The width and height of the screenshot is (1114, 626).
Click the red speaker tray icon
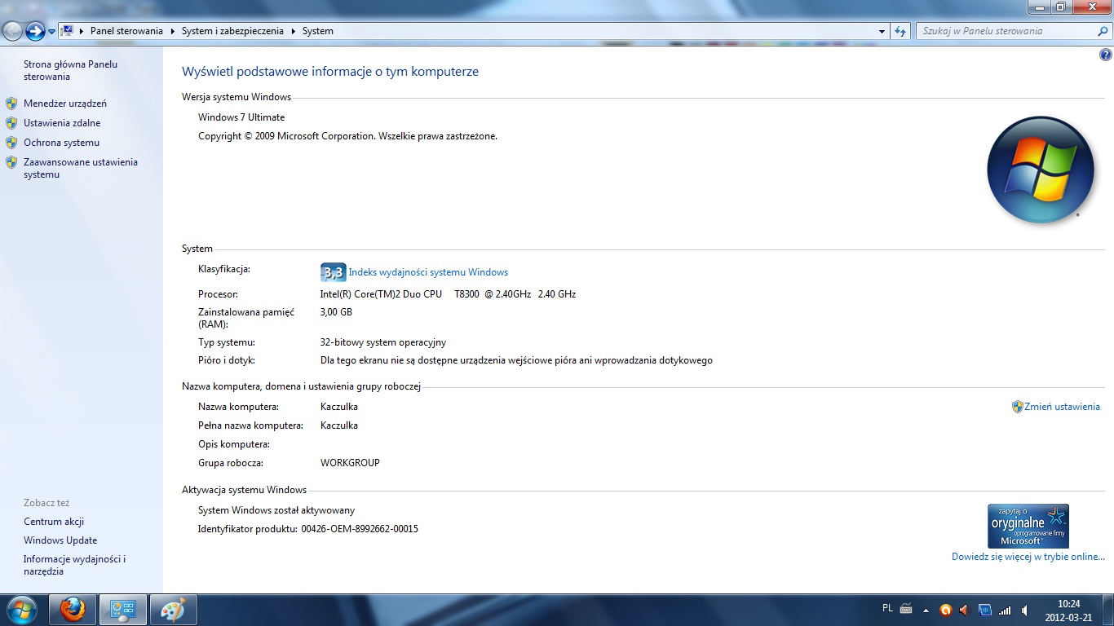[x=965, y=610]
